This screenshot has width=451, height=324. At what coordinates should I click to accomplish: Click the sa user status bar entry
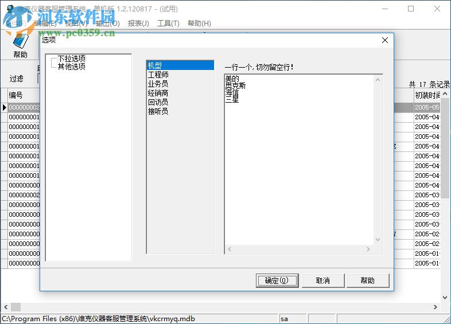click(293, 319)
